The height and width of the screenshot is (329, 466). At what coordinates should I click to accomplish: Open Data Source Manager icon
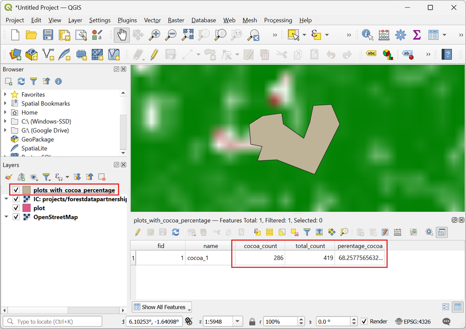(15, 55)
